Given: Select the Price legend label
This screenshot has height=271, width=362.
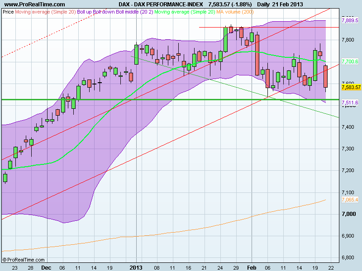Looking at the screenshot, I should pyautogui.click(x=8, y=12).
